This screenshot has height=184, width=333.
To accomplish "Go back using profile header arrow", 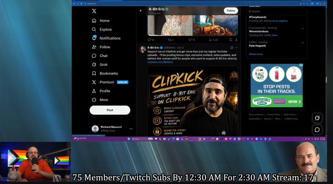I will (x=141, y=11).
